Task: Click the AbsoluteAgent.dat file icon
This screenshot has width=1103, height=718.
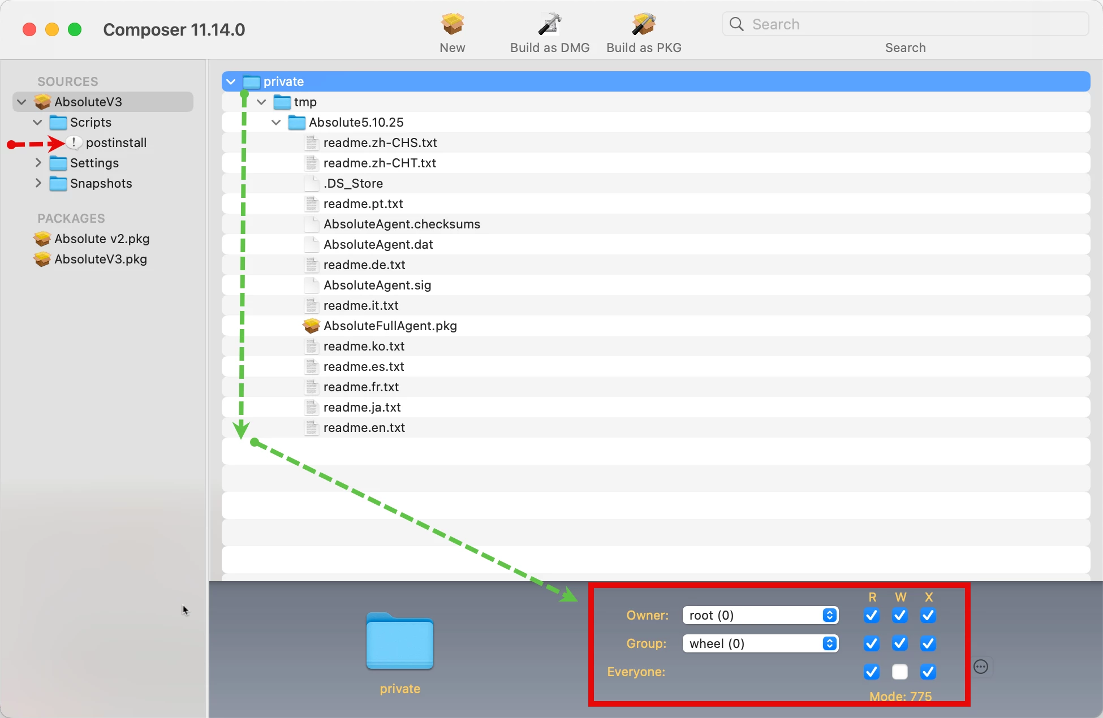Action: point(312,244)
